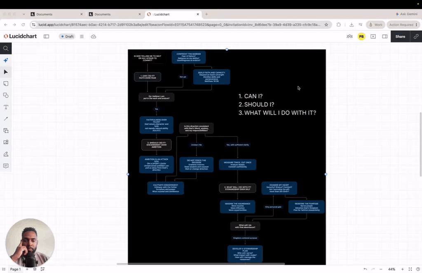The image size is (422, 273).
Task: Open the page list icon at bottom left
Action: 4,269
